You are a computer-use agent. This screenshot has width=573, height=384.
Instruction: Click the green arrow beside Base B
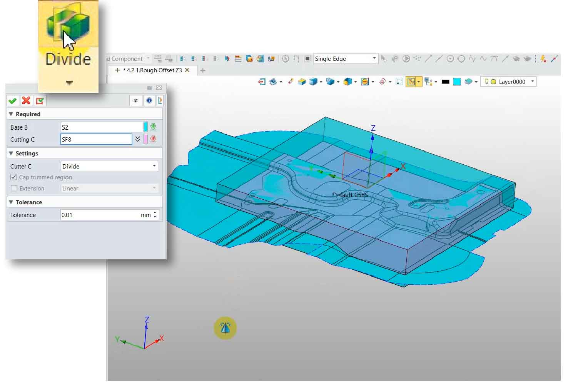coord(153,127)
